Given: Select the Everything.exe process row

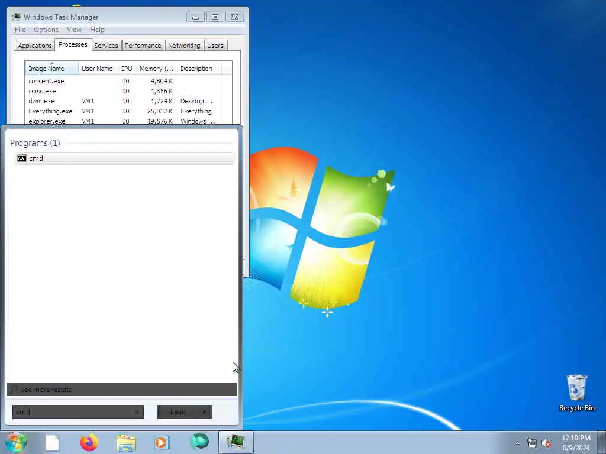Looking at the screenshot, I should point(128,111).
